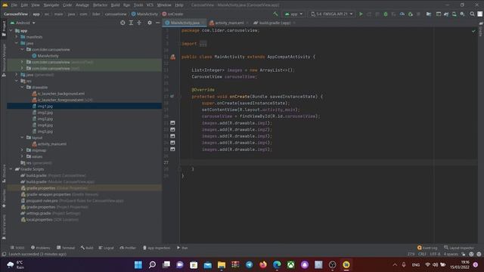
Task: Click the UTF-8 encoding in status bar
Action: tap(435, 254)
